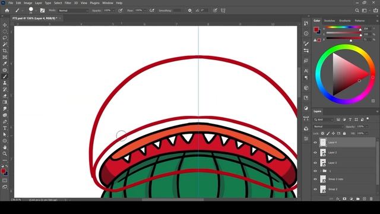Open Properties info panel icon
The image size is (380, 214).
pyautogui.click(x=306, y=33)
